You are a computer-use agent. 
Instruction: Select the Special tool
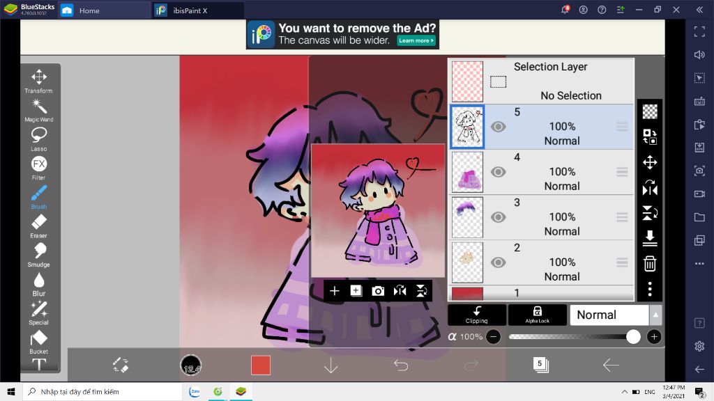tap(39, 313)
